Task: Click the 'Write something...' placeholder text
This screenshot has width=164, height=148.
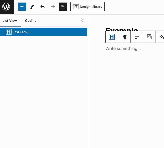Action: pyautogui.click(x=123, y=48)
